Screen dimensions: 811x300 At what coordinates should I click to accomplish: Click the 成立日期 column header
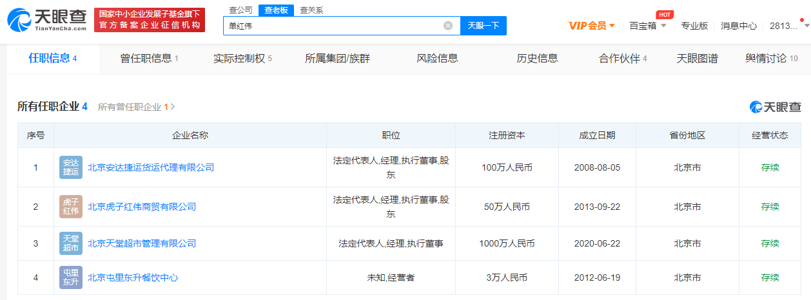tap(597, 135)
